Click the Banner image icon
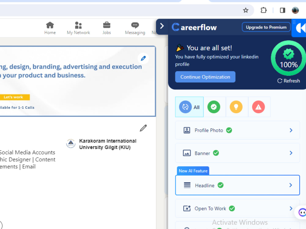306x229 pixels. [x=187, y=153]
